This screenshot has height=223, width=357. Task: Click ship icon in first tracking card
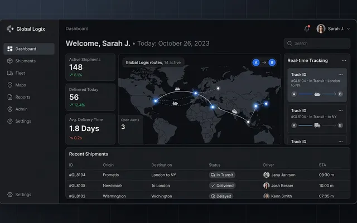[x=317, y=94]
